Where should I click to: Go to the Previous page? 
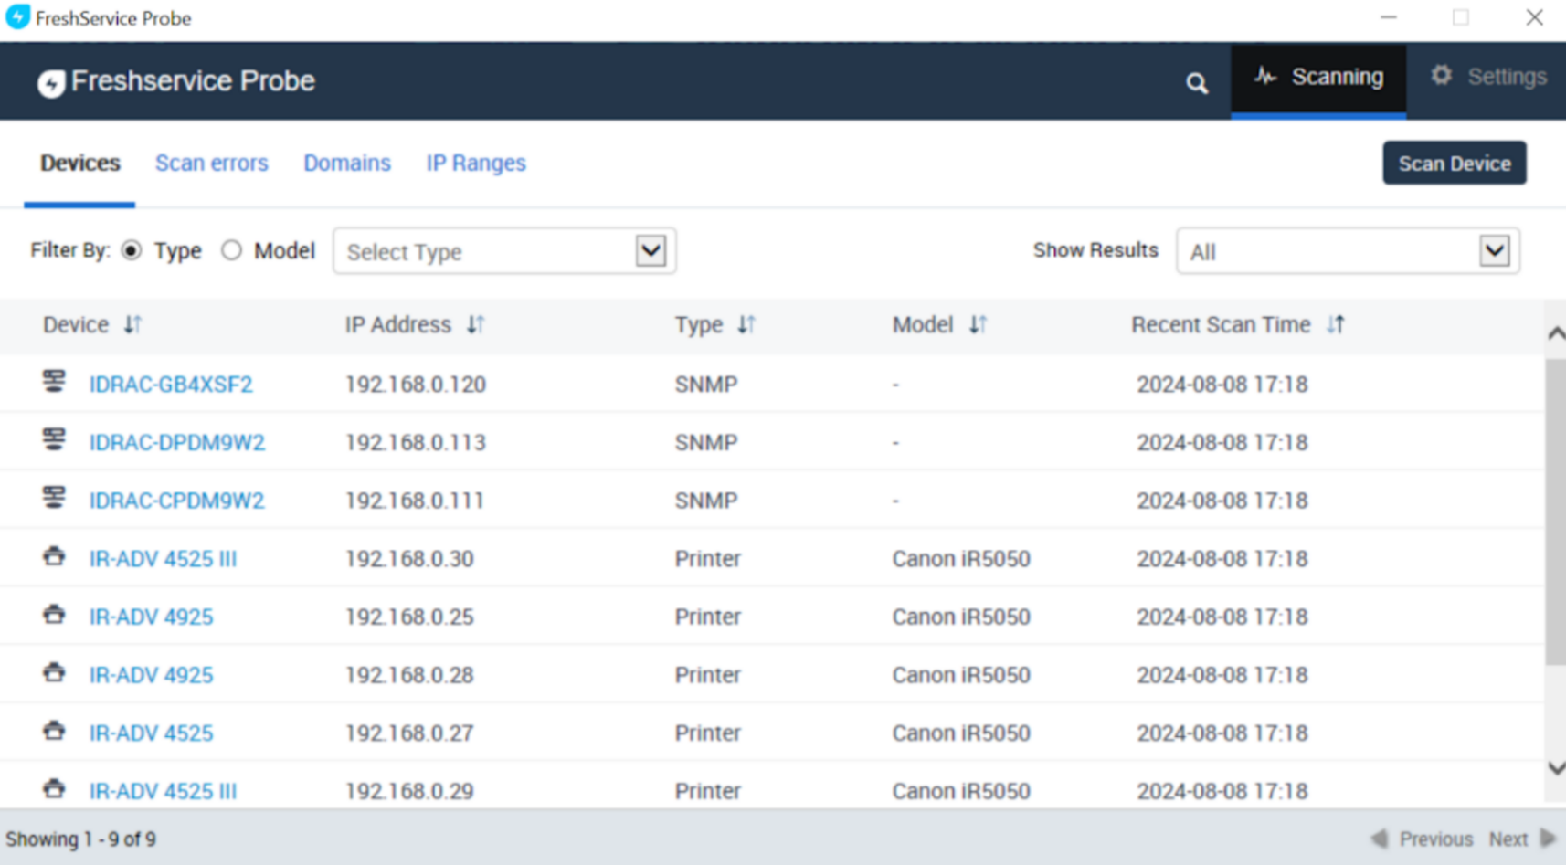coord(1423,839)
